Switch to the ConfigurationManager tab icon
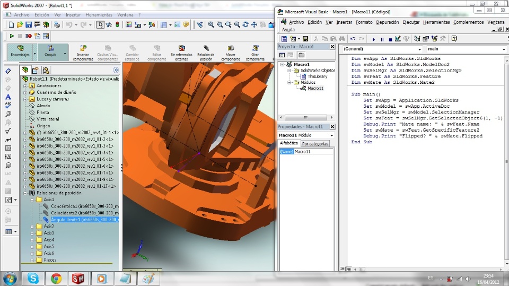This screenshot has width=509, height=286. (x=46, y=70)
